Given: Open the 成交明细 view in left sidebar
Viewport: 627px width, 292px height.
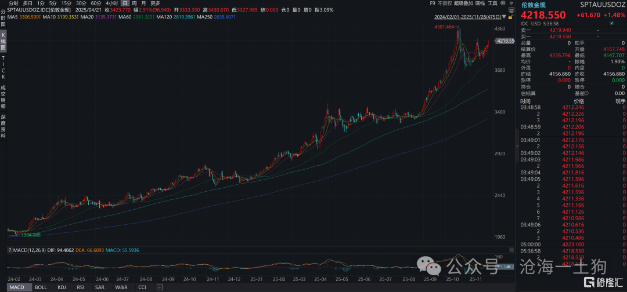Looking at the screenshot, I should [x=3, y=96].
